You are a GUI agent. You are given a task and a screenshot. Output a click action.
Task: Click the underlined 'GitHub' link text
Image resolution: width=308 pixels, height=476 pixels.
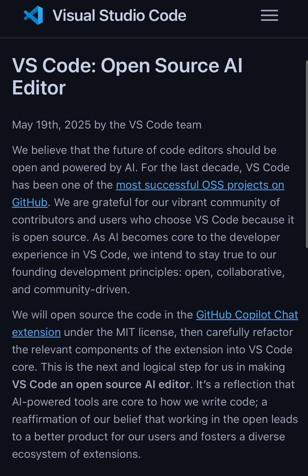[30, 202]
